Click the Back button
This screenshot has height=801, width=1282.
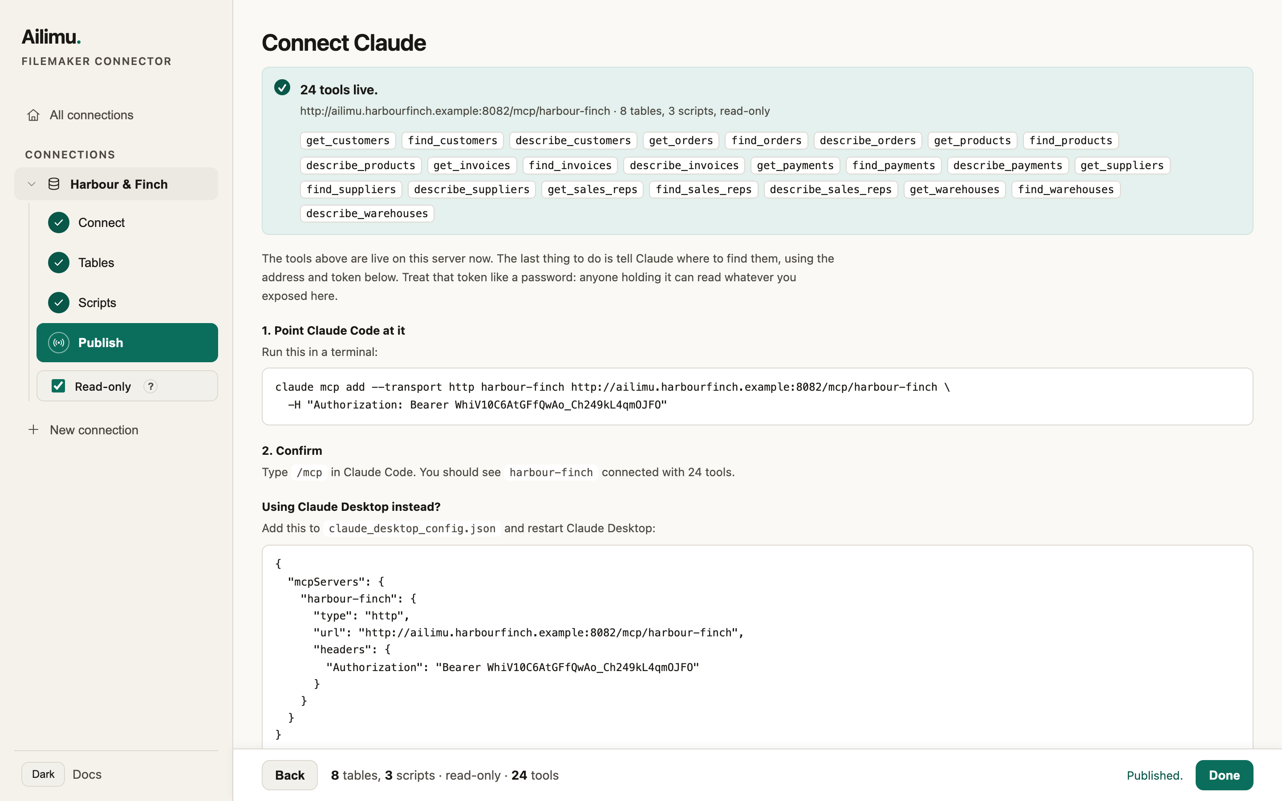290,775
